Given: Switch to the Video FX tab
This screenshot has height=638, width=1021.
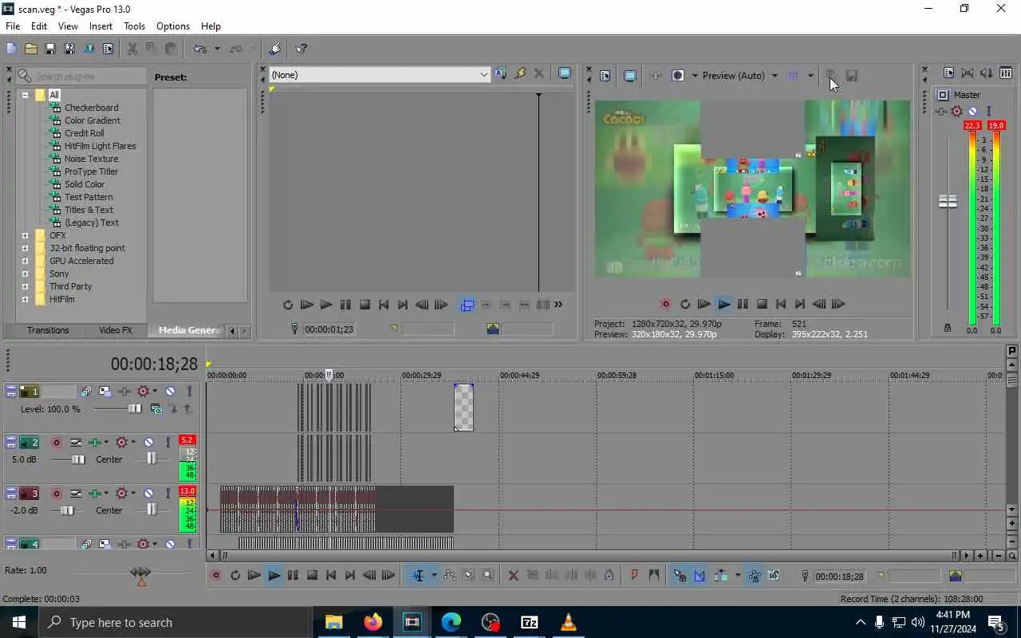Looking at the screenshot, I should (x=116, y=330).
